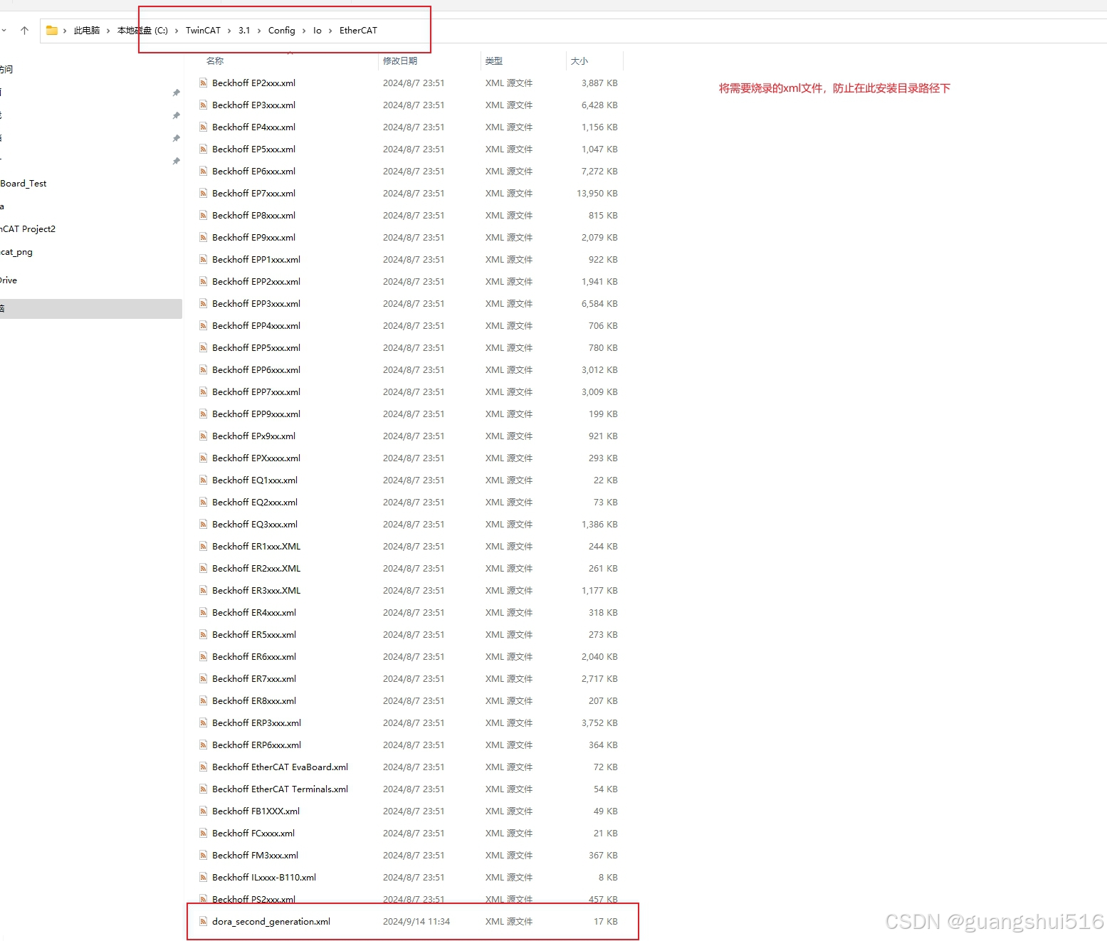Viewport: 1107px width, 941px height.
Task: Click icon of Beckhoff EP8xxx.xml
Action: (x=204, y=216)
